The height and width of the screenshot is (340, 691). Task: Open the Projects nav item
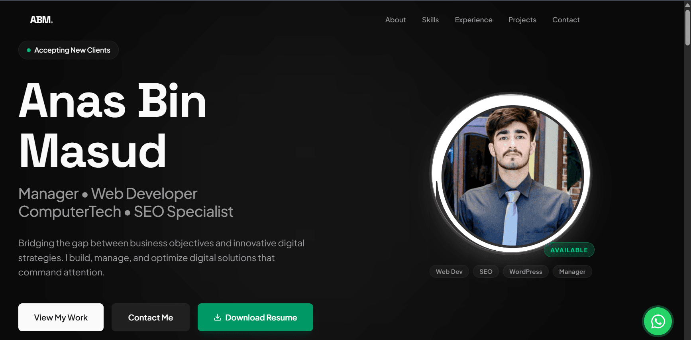click(x=522, y=20)
